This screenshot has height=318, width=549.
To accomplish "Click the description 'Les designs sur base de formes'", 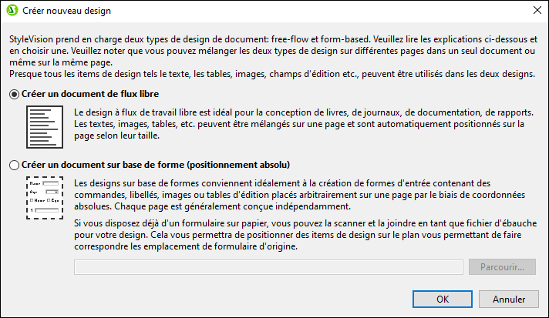I will [x=299, y=195].
